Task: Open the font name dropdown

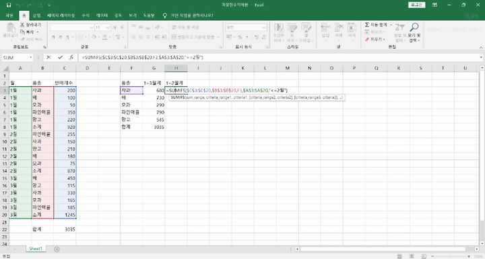Action: [91, 28]
